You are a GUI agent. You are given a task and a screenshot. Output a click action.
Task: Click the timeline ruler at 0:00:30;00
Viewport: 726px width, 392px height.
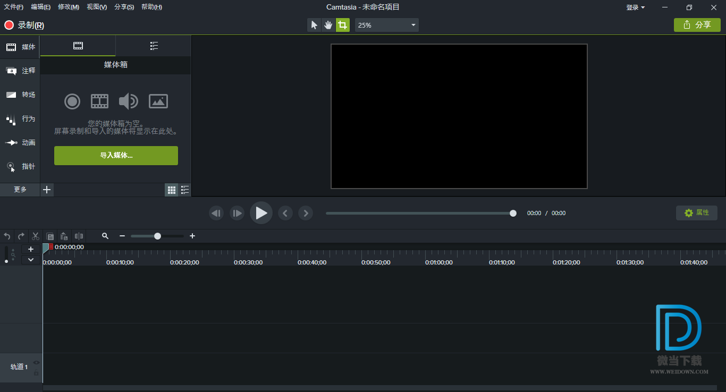click(x=248, y=262)
